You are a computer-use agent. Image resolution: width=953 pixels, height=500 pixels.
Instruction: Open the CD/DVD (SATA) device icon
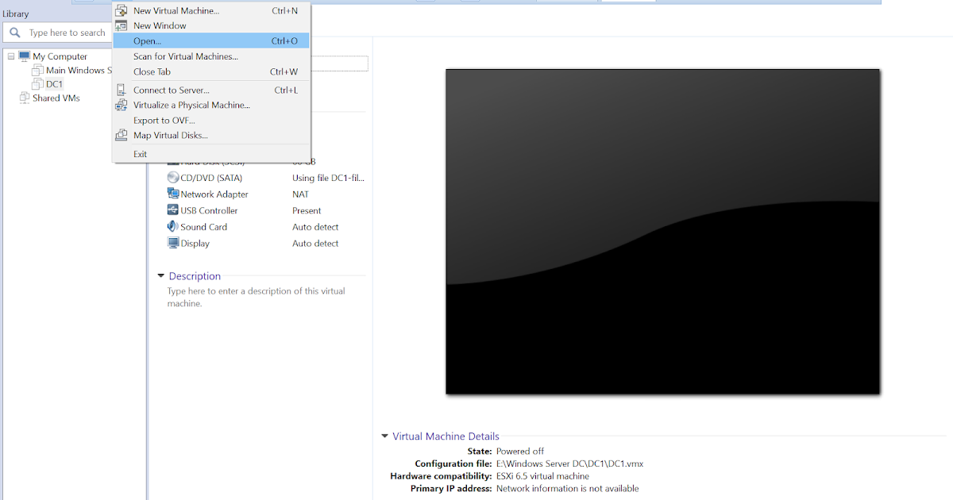172,177
